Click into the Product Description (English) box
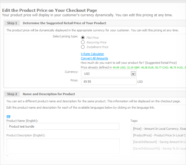Viewport: 186px width, 165px height. click(63, 146)
